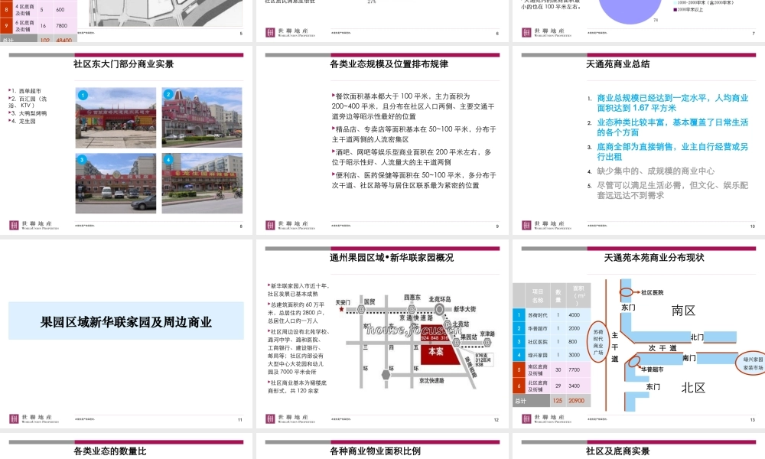The width and height of the screenshot is (765, 459).
Task: Click list item 3. 大鸭梨烤鸭
Action: (28, 113)
